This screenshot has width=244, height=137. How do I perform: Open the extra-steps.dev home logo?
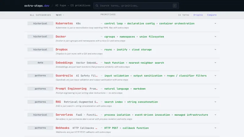pyautogui.click(x=37, y=5)
